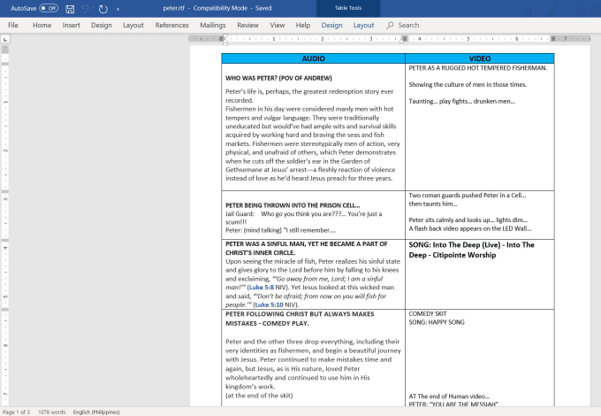Click the Save floppy disk icon
Screen dimensions: 601x416
pyautogui.click(x=70, y=9)
